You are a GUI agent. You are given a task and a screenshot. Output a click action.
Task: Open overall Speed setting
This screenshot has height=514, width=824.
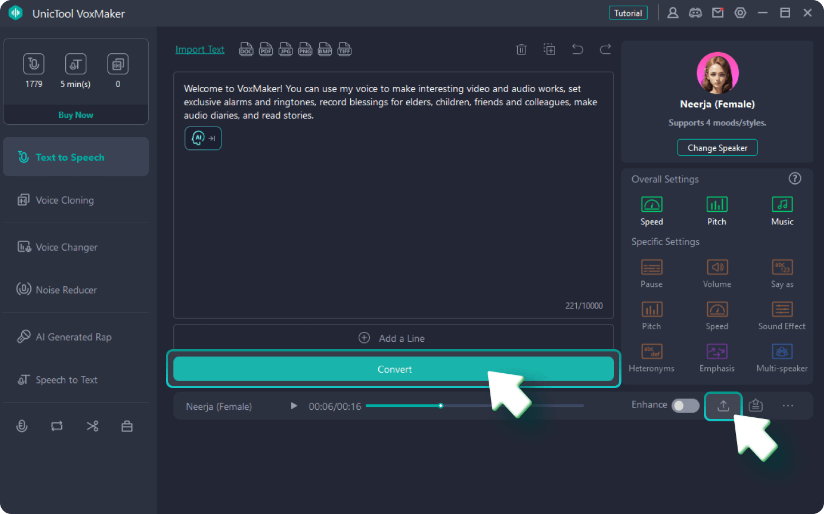tap(652, 211)
